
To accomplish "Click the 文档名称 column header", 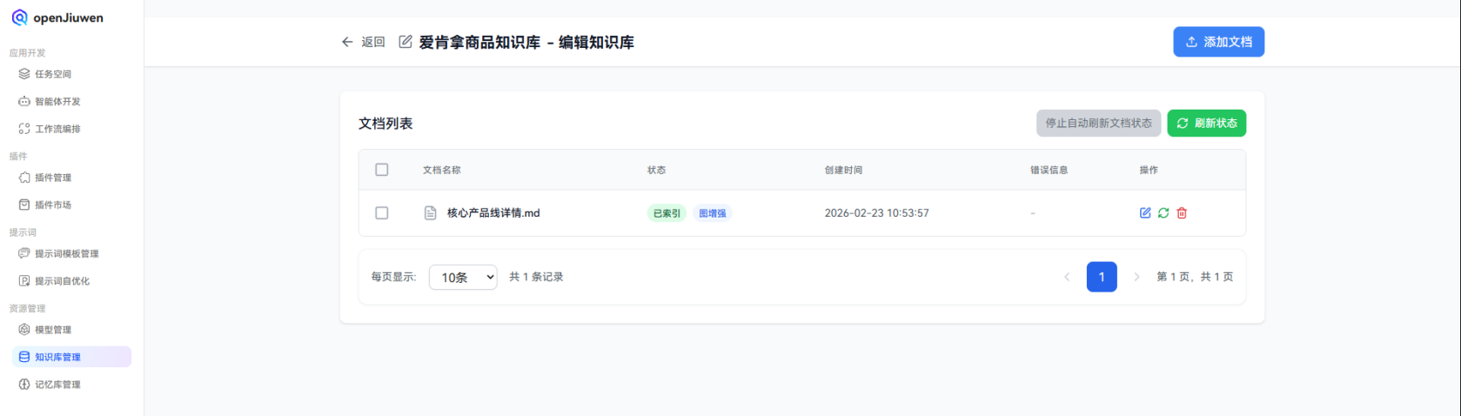I will 442,170.
